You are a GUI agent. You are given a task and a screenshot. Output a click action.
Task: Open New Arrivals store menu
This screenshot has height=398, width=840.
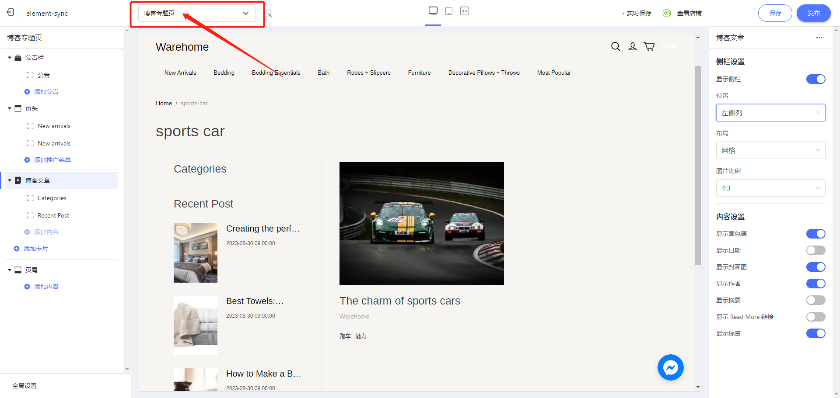[x=180, y=73]
